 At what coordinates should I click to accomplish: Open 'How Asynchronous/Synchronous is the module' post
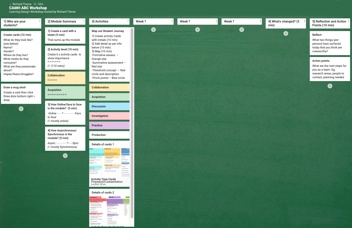click(65, 139)
